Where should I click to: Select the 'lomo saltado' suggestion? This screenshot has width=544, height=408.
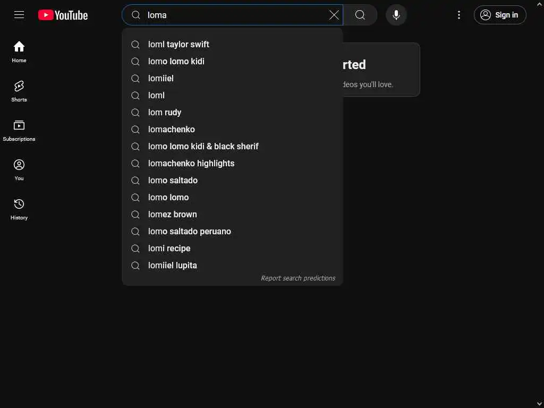click(233, 181)
